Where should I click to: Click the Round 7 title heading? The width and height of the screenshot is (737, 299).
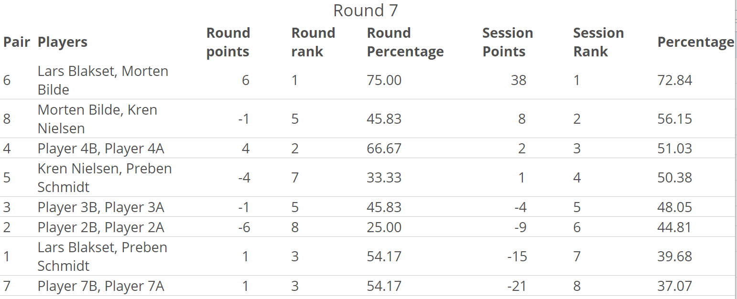pyautogui.click(x=365, y=11)
